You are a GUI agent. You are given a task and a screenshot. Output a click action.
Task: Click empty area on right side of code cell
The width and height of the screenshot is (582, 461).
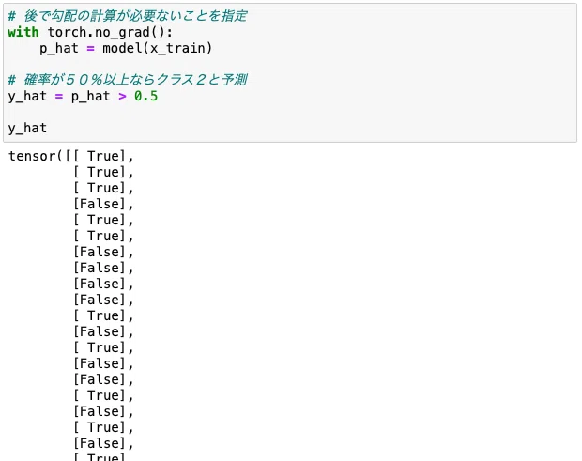[408, 72]
